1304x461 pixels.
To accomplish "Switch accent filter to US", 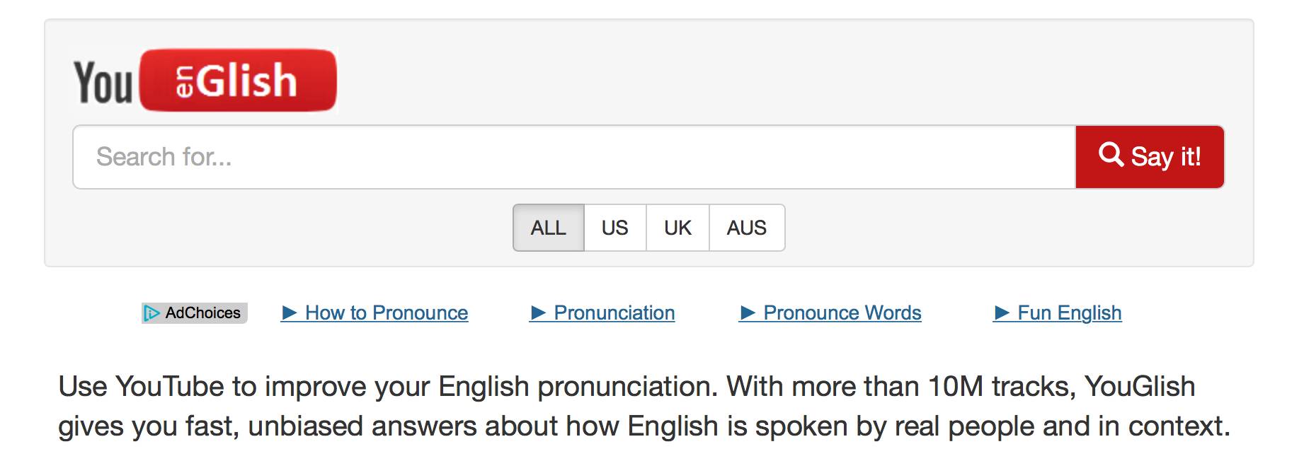I will click(x=614, y=228).
